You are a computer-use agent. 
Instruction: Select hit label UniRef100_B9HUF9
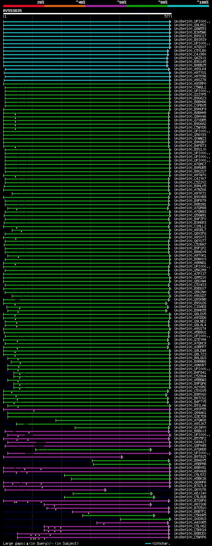coord(190,109)
